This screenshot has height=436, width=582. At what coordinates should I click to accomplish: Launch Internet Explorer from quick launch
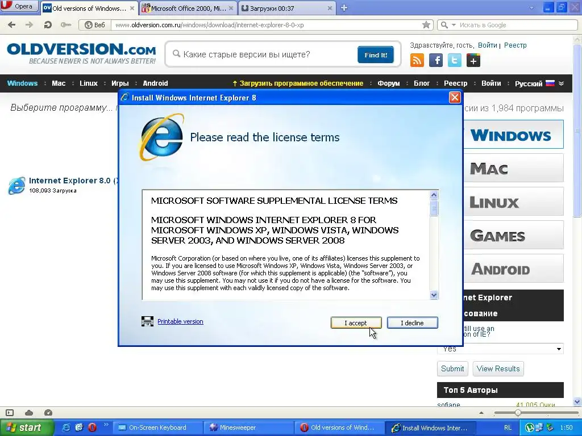(x=66, y=427)
